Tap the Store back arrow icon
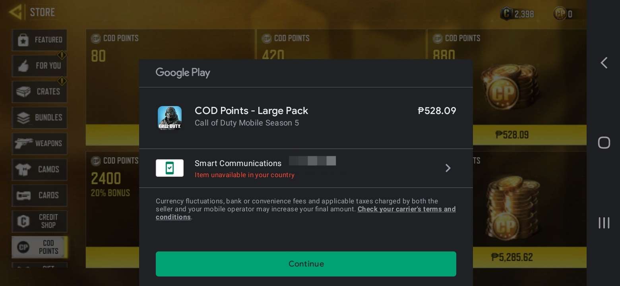The height and width of the screenshot is (286, 620). point(16,12)
